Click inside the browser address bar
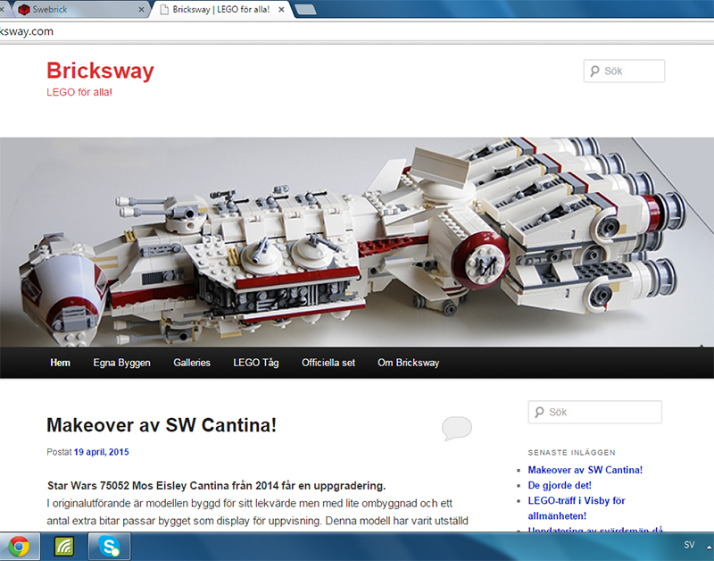This screenshot has width=714, height=561. (x=268, y=30)
